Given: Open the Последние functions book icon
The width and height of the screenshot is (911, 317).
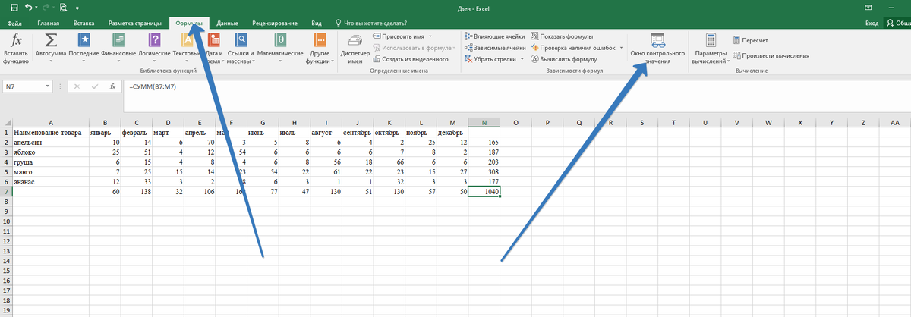Looking at the screenshot, I should [x=84, y=41].
